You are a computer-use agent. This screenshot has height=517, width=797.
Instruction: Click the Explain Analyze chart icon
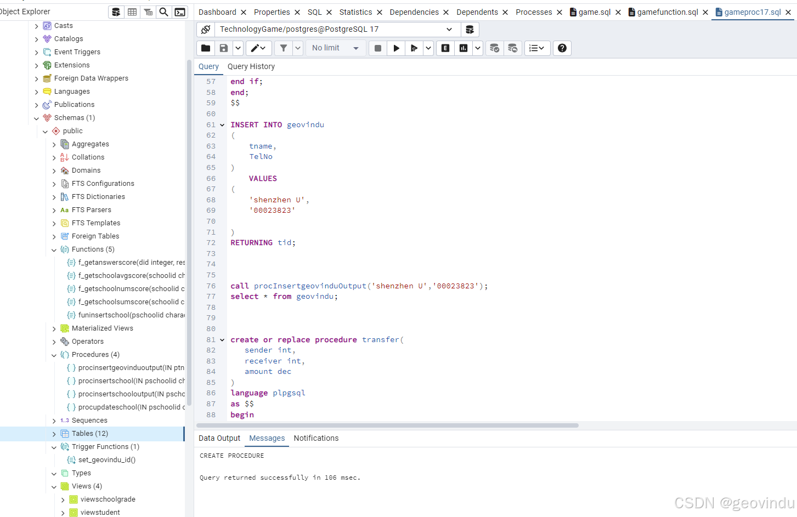tap(463, 48)
